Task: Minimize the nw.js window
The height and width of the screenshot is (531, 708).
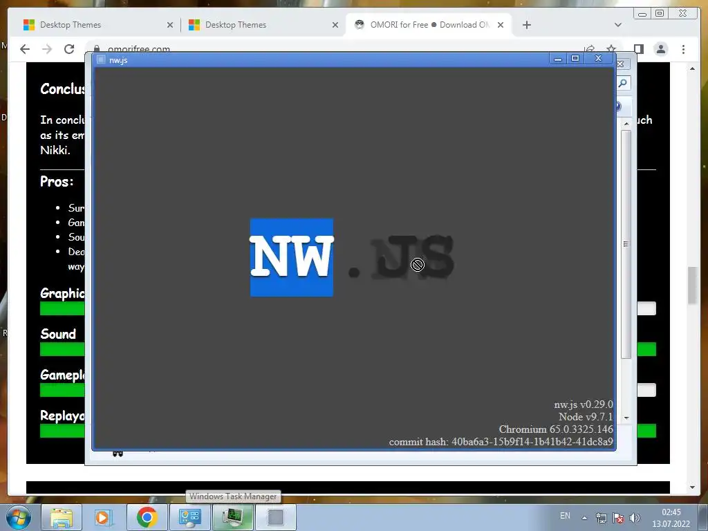Action: click(x=558, y=59)
